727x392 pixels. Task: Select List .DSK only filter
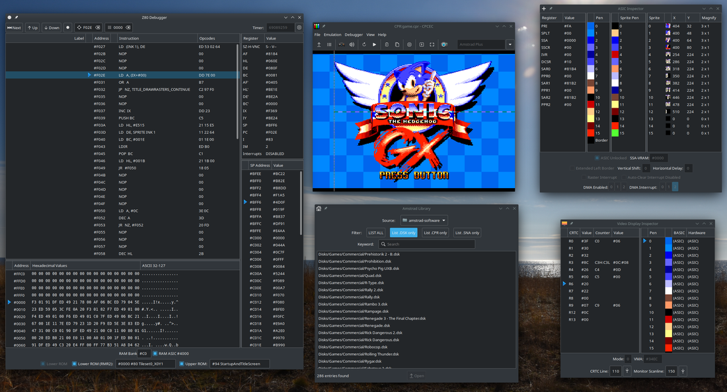point(403,233)
